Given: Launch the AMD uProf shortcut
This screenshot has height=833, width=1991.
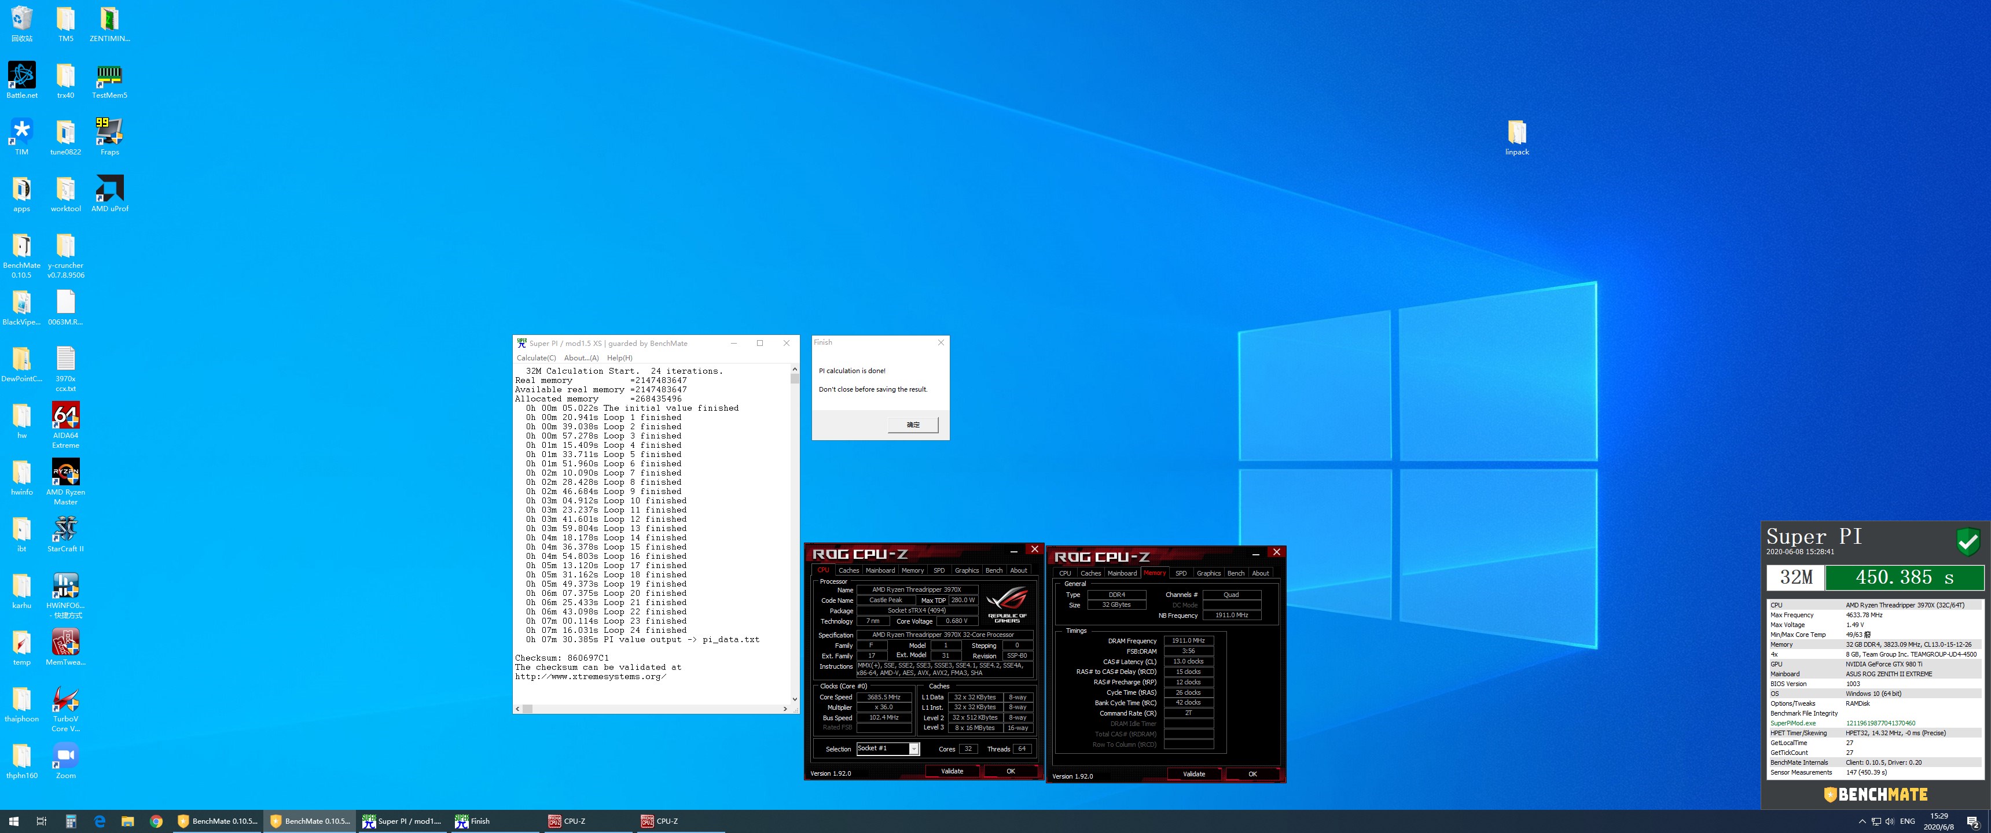Looking at the screenshot, I should click(110, 194).
